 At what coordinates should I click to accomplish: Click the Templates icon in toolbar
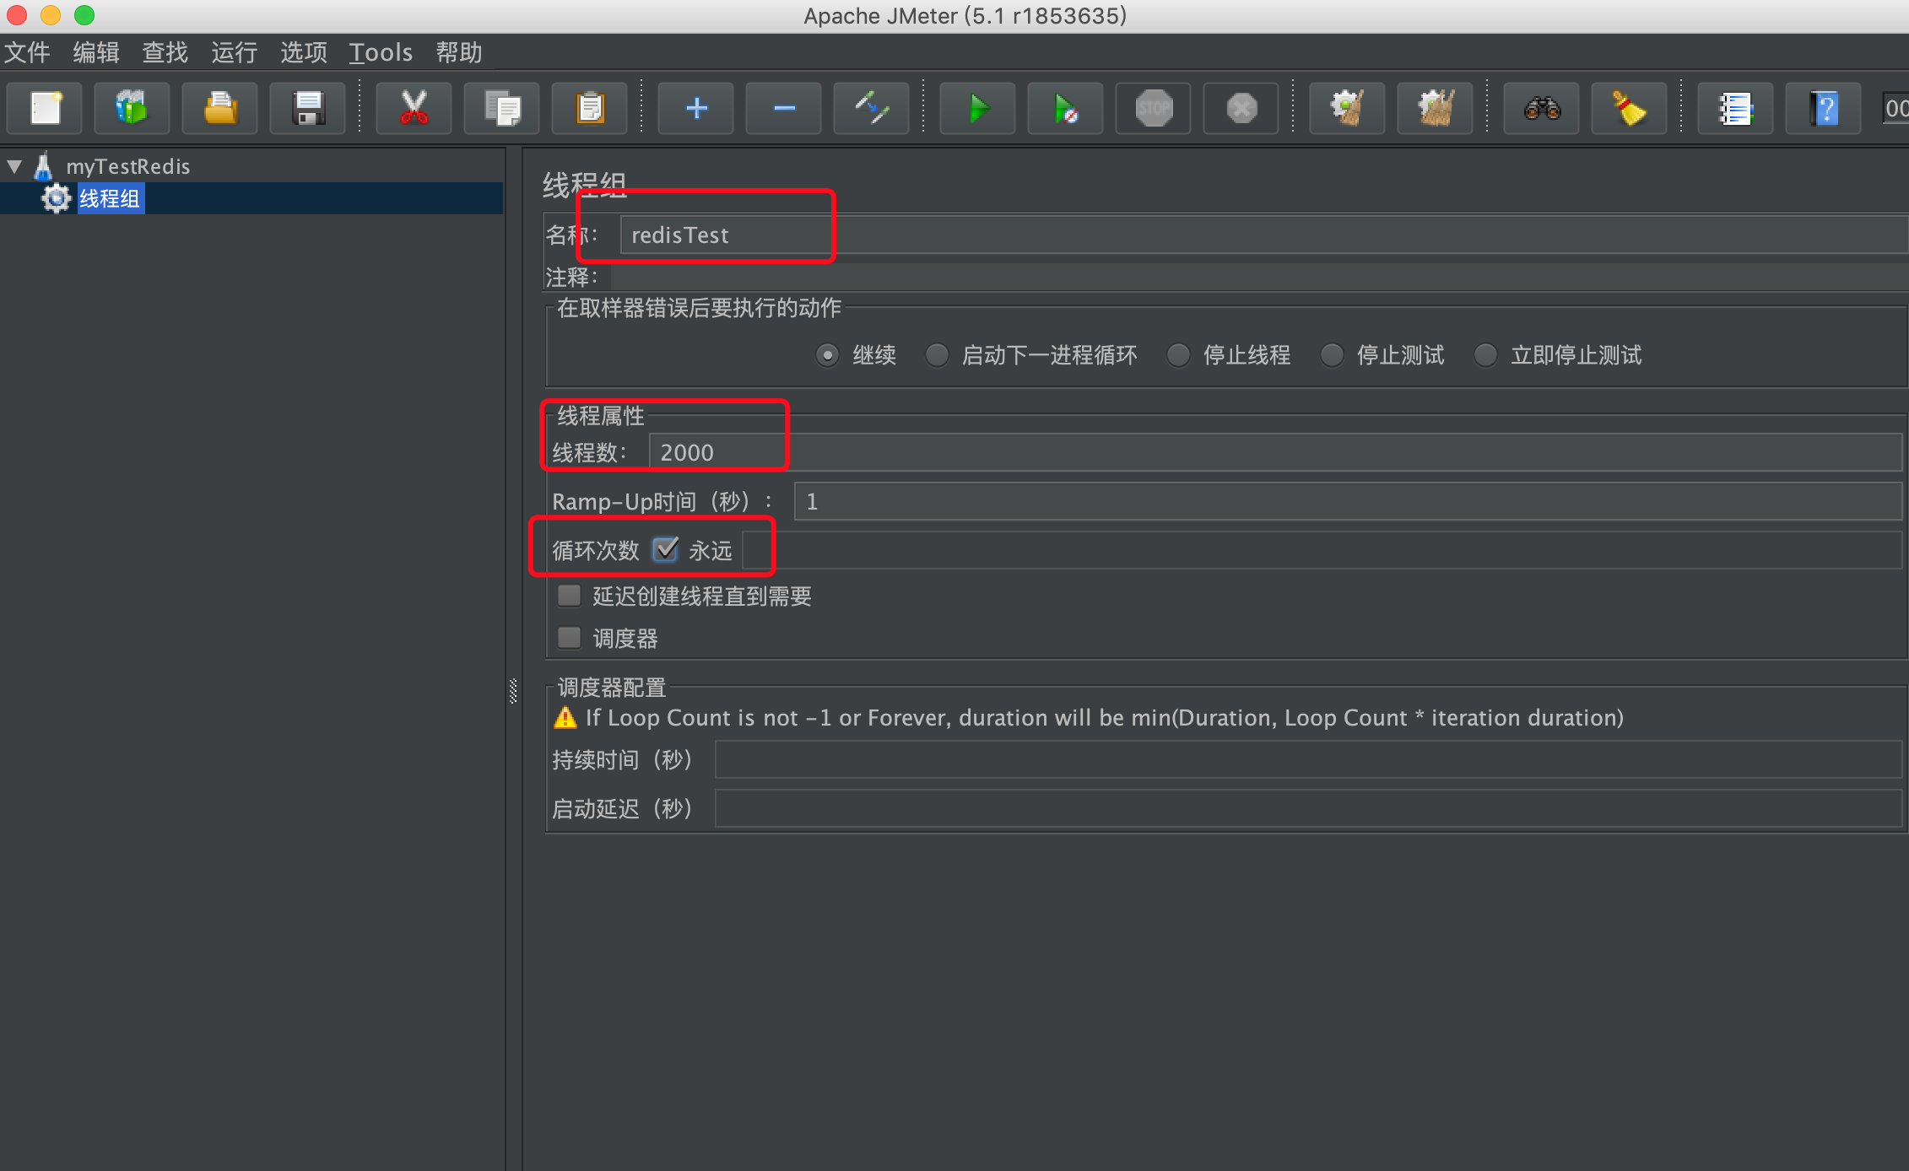pyautogui.click(x=132, y=109)
